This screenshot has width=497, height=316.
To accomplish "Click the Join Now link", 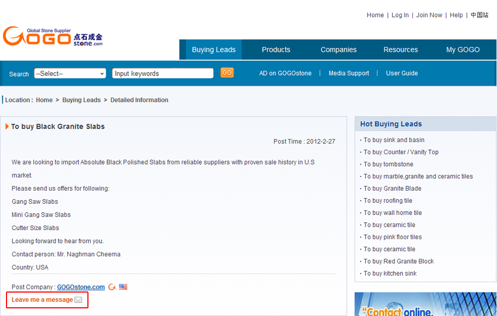I will click(x=429, y=15).
